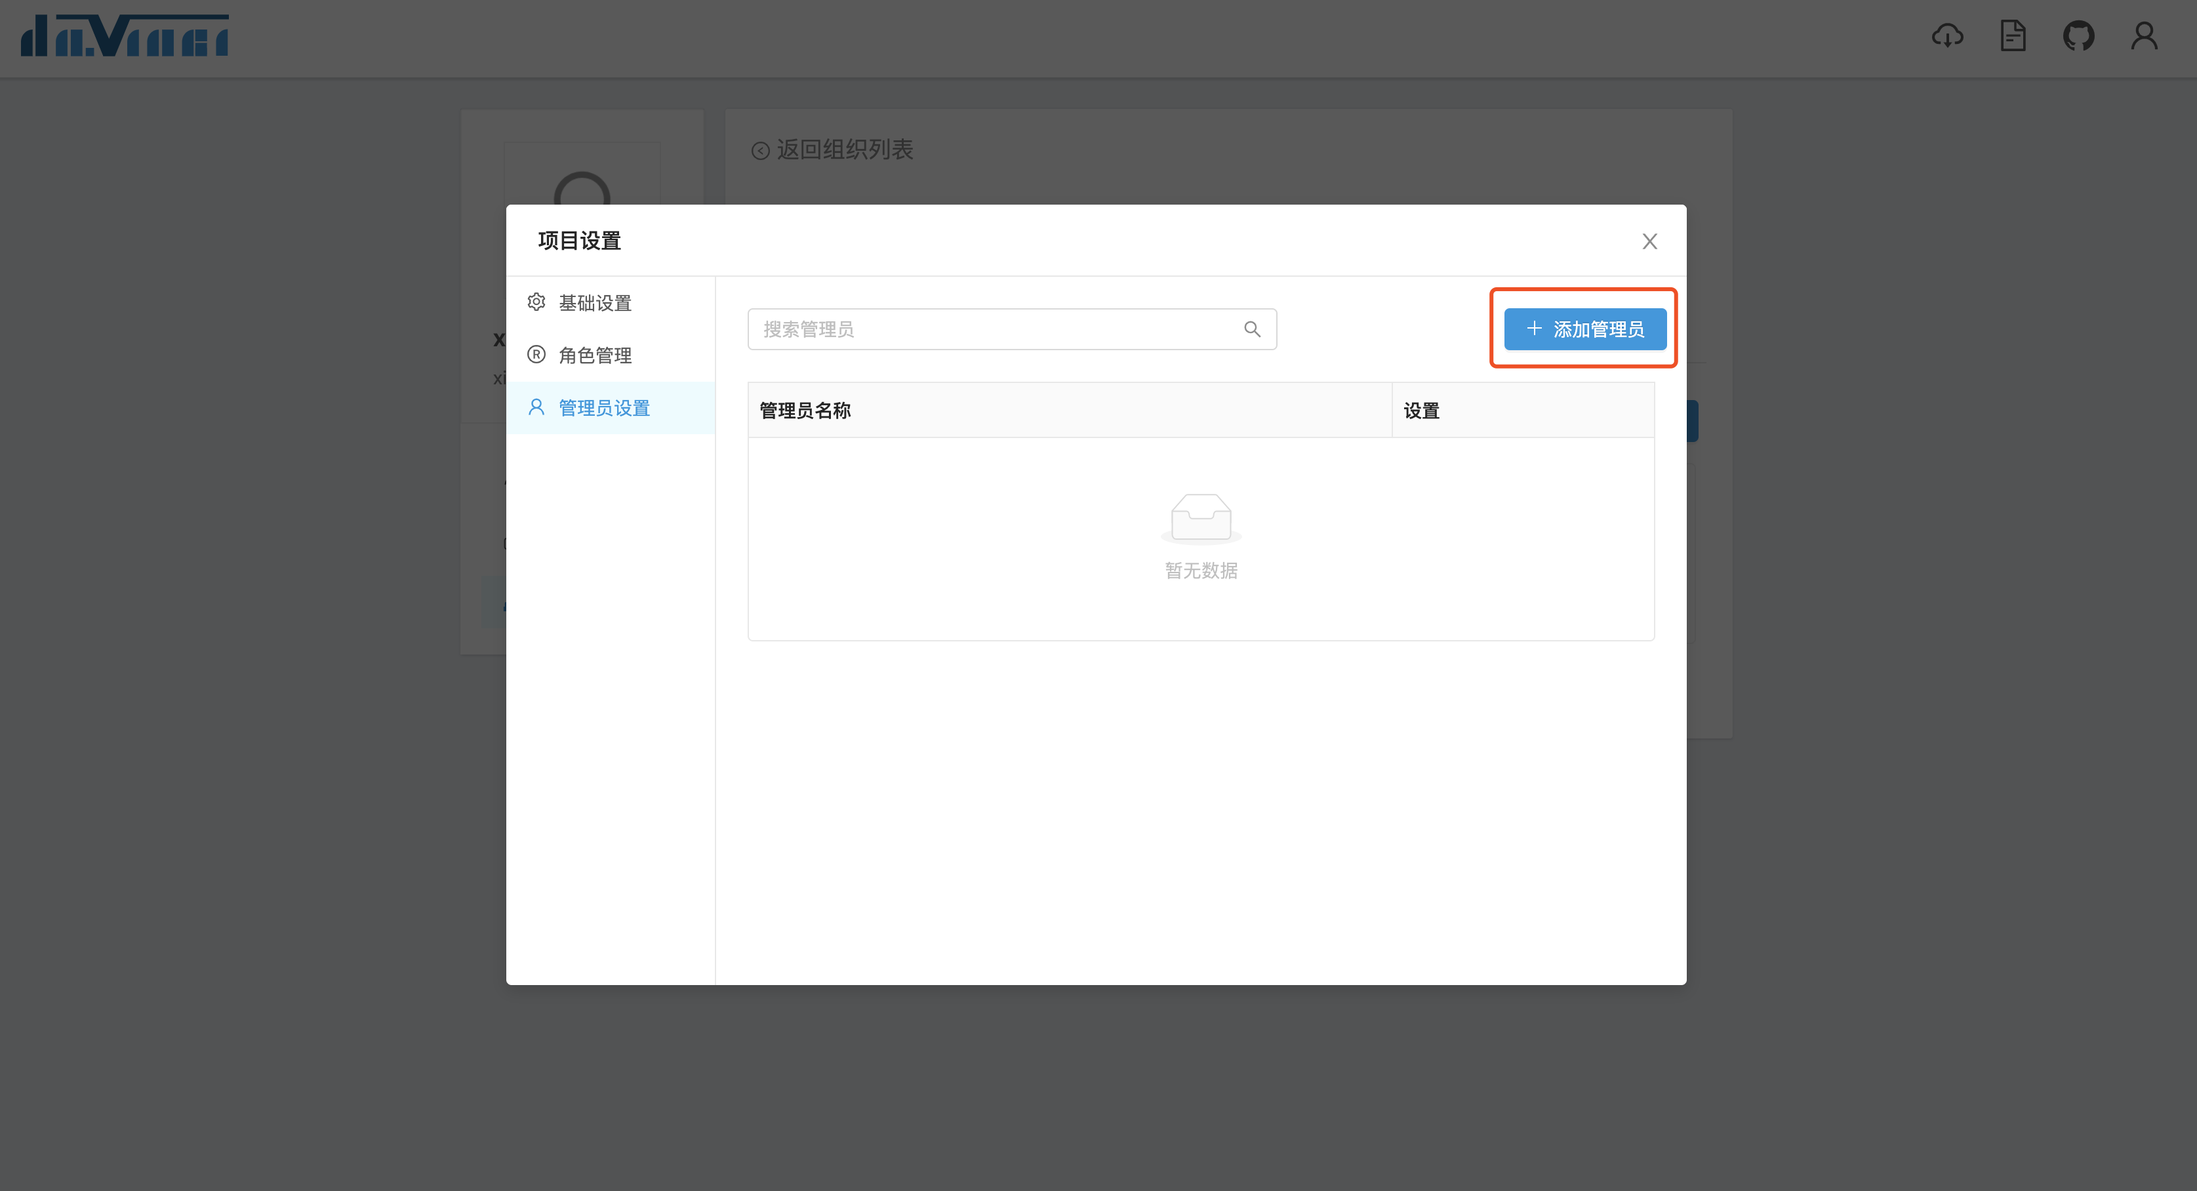Screen dimensions: 2197x1191
Task: Click the person icon beside 管理员设置
Action: (x=536, y=407)
